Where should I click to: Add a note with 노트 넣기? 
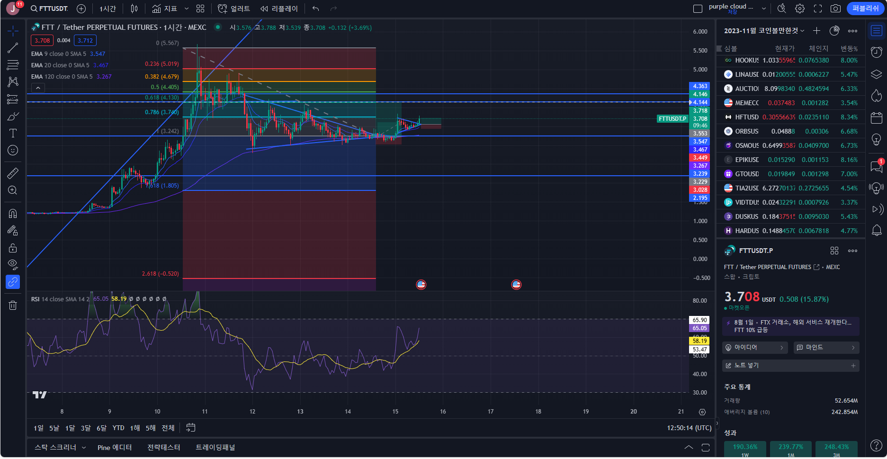pyautogui.click(x=791, y=366)
